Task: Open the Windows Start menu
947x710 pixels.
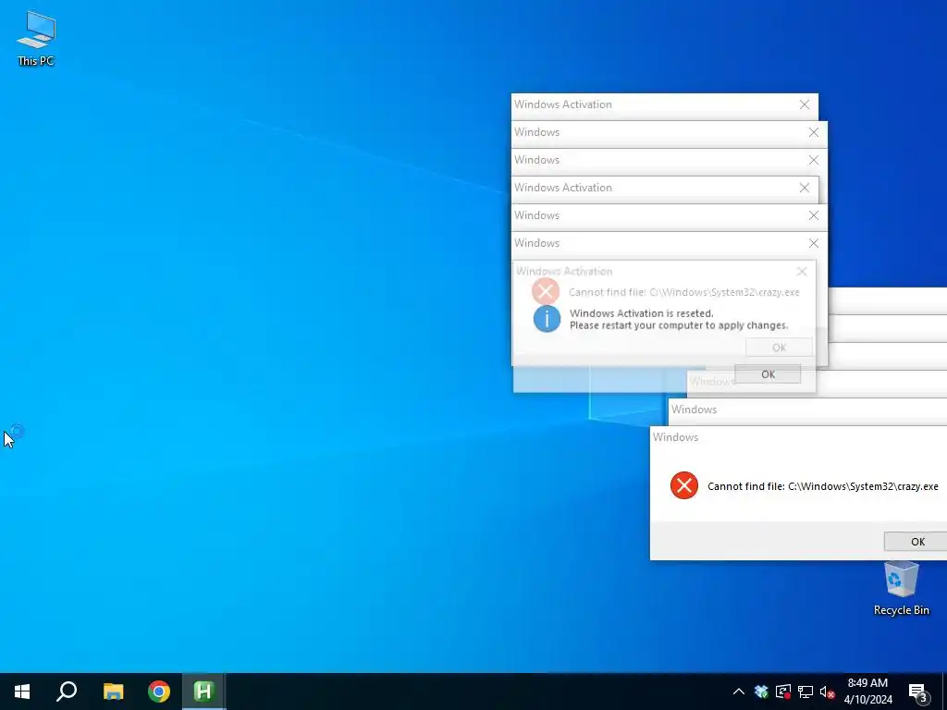Action: coord(22,692)
